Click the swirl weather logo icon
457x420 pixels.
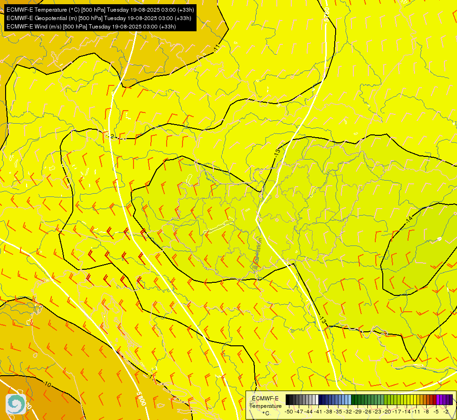click(x=16, y=404)
